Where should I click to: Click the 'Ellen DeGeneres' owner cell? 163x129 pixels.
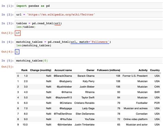[85, 114]
